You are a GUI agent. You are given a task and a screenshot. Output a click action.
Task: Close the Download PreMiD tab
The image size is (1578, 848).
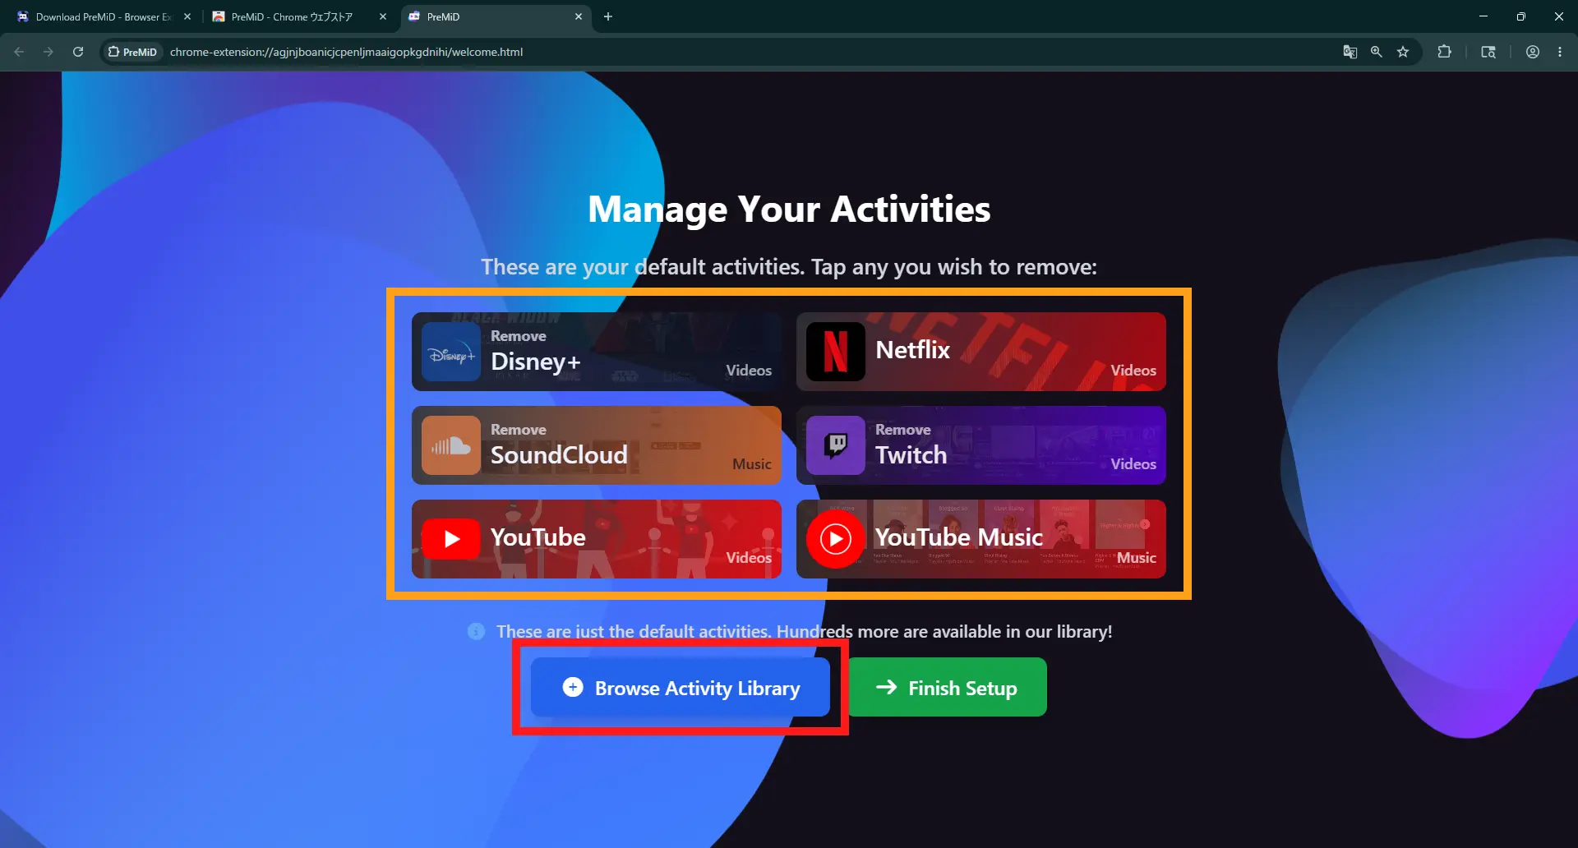click(187, 16)
